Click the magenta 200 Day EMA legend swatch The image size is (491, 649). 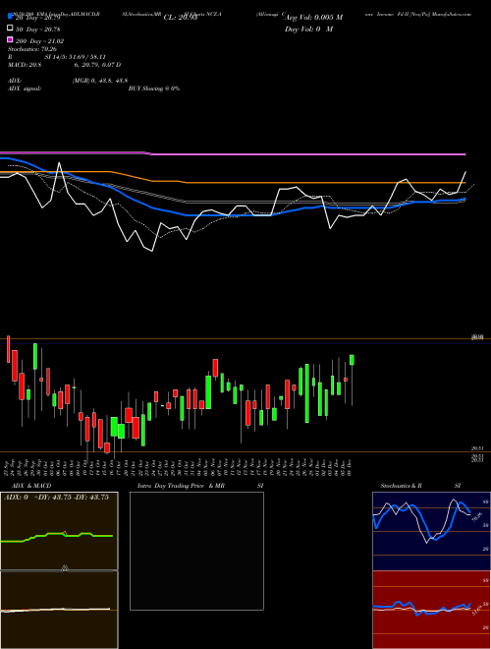coord(10,39)
